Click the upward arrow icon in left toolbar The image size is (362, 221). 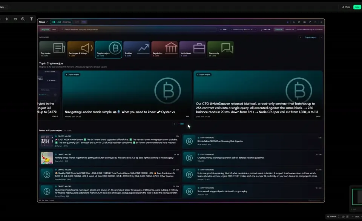[31, 19]
